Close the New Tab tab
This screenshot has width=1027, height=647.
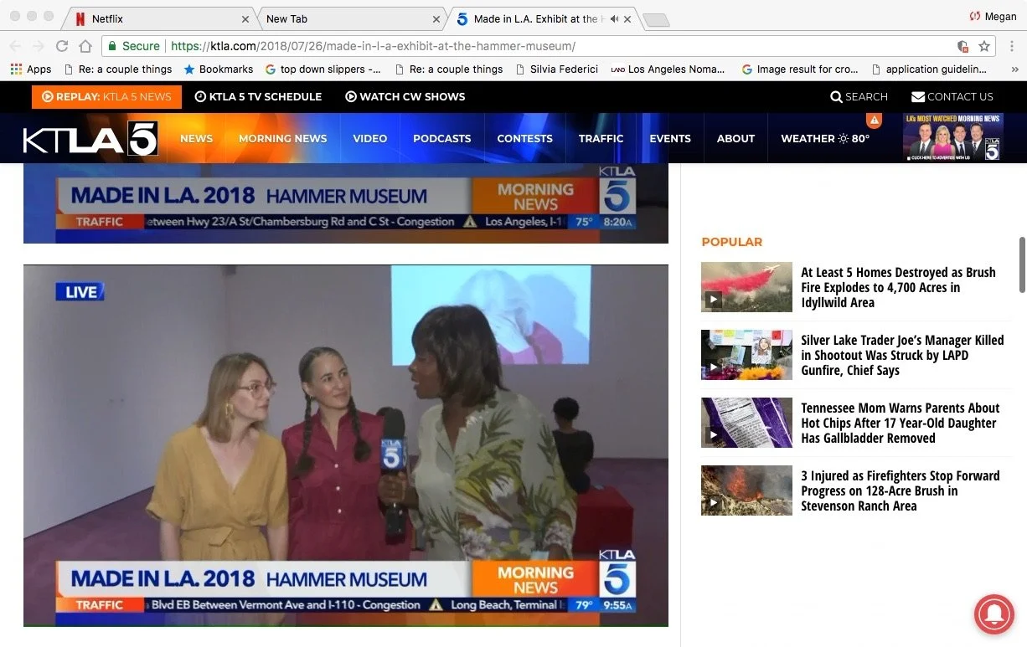pos(436,18)
